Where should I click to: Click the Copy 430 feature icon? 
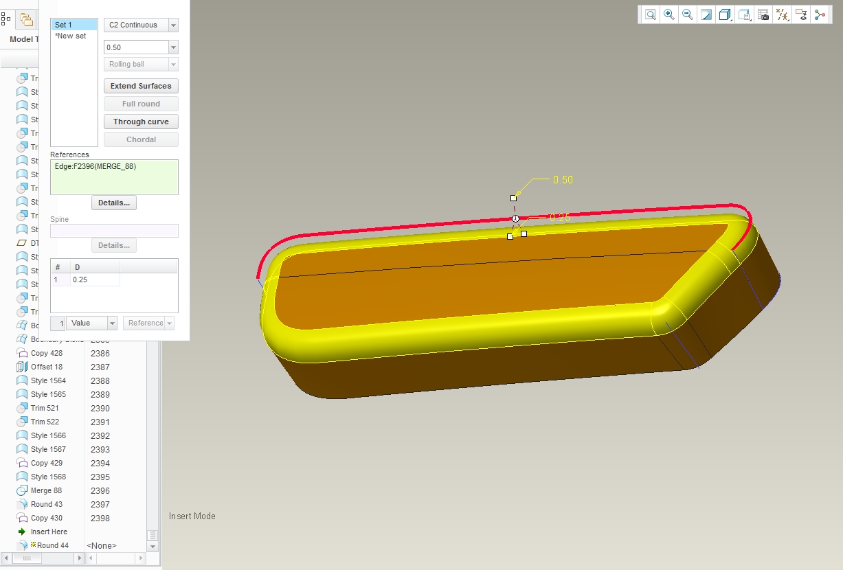[x=21, y=518]
